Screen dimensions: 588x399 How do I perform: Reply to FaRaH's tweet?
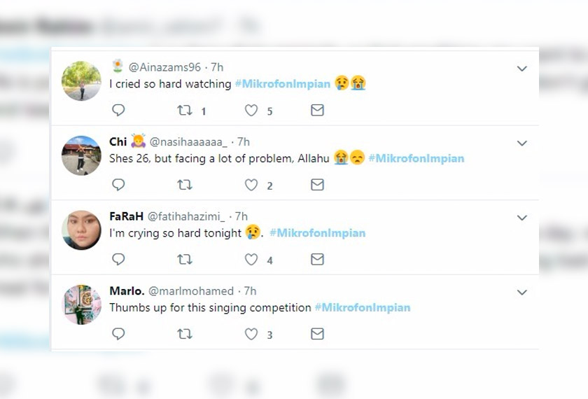pos(118,260)
